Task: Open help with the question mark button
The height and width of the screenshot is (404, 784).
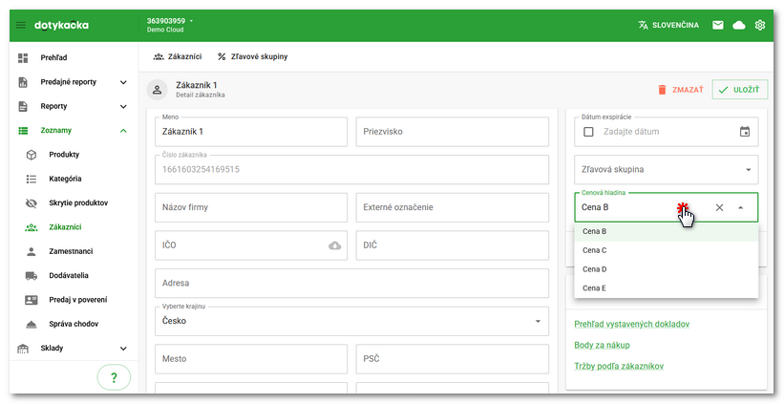Action: (114, 377)
